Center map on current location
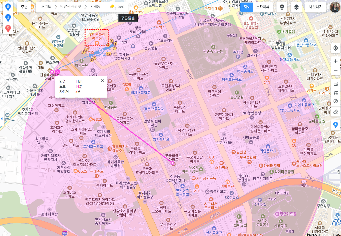 [336, 48]
